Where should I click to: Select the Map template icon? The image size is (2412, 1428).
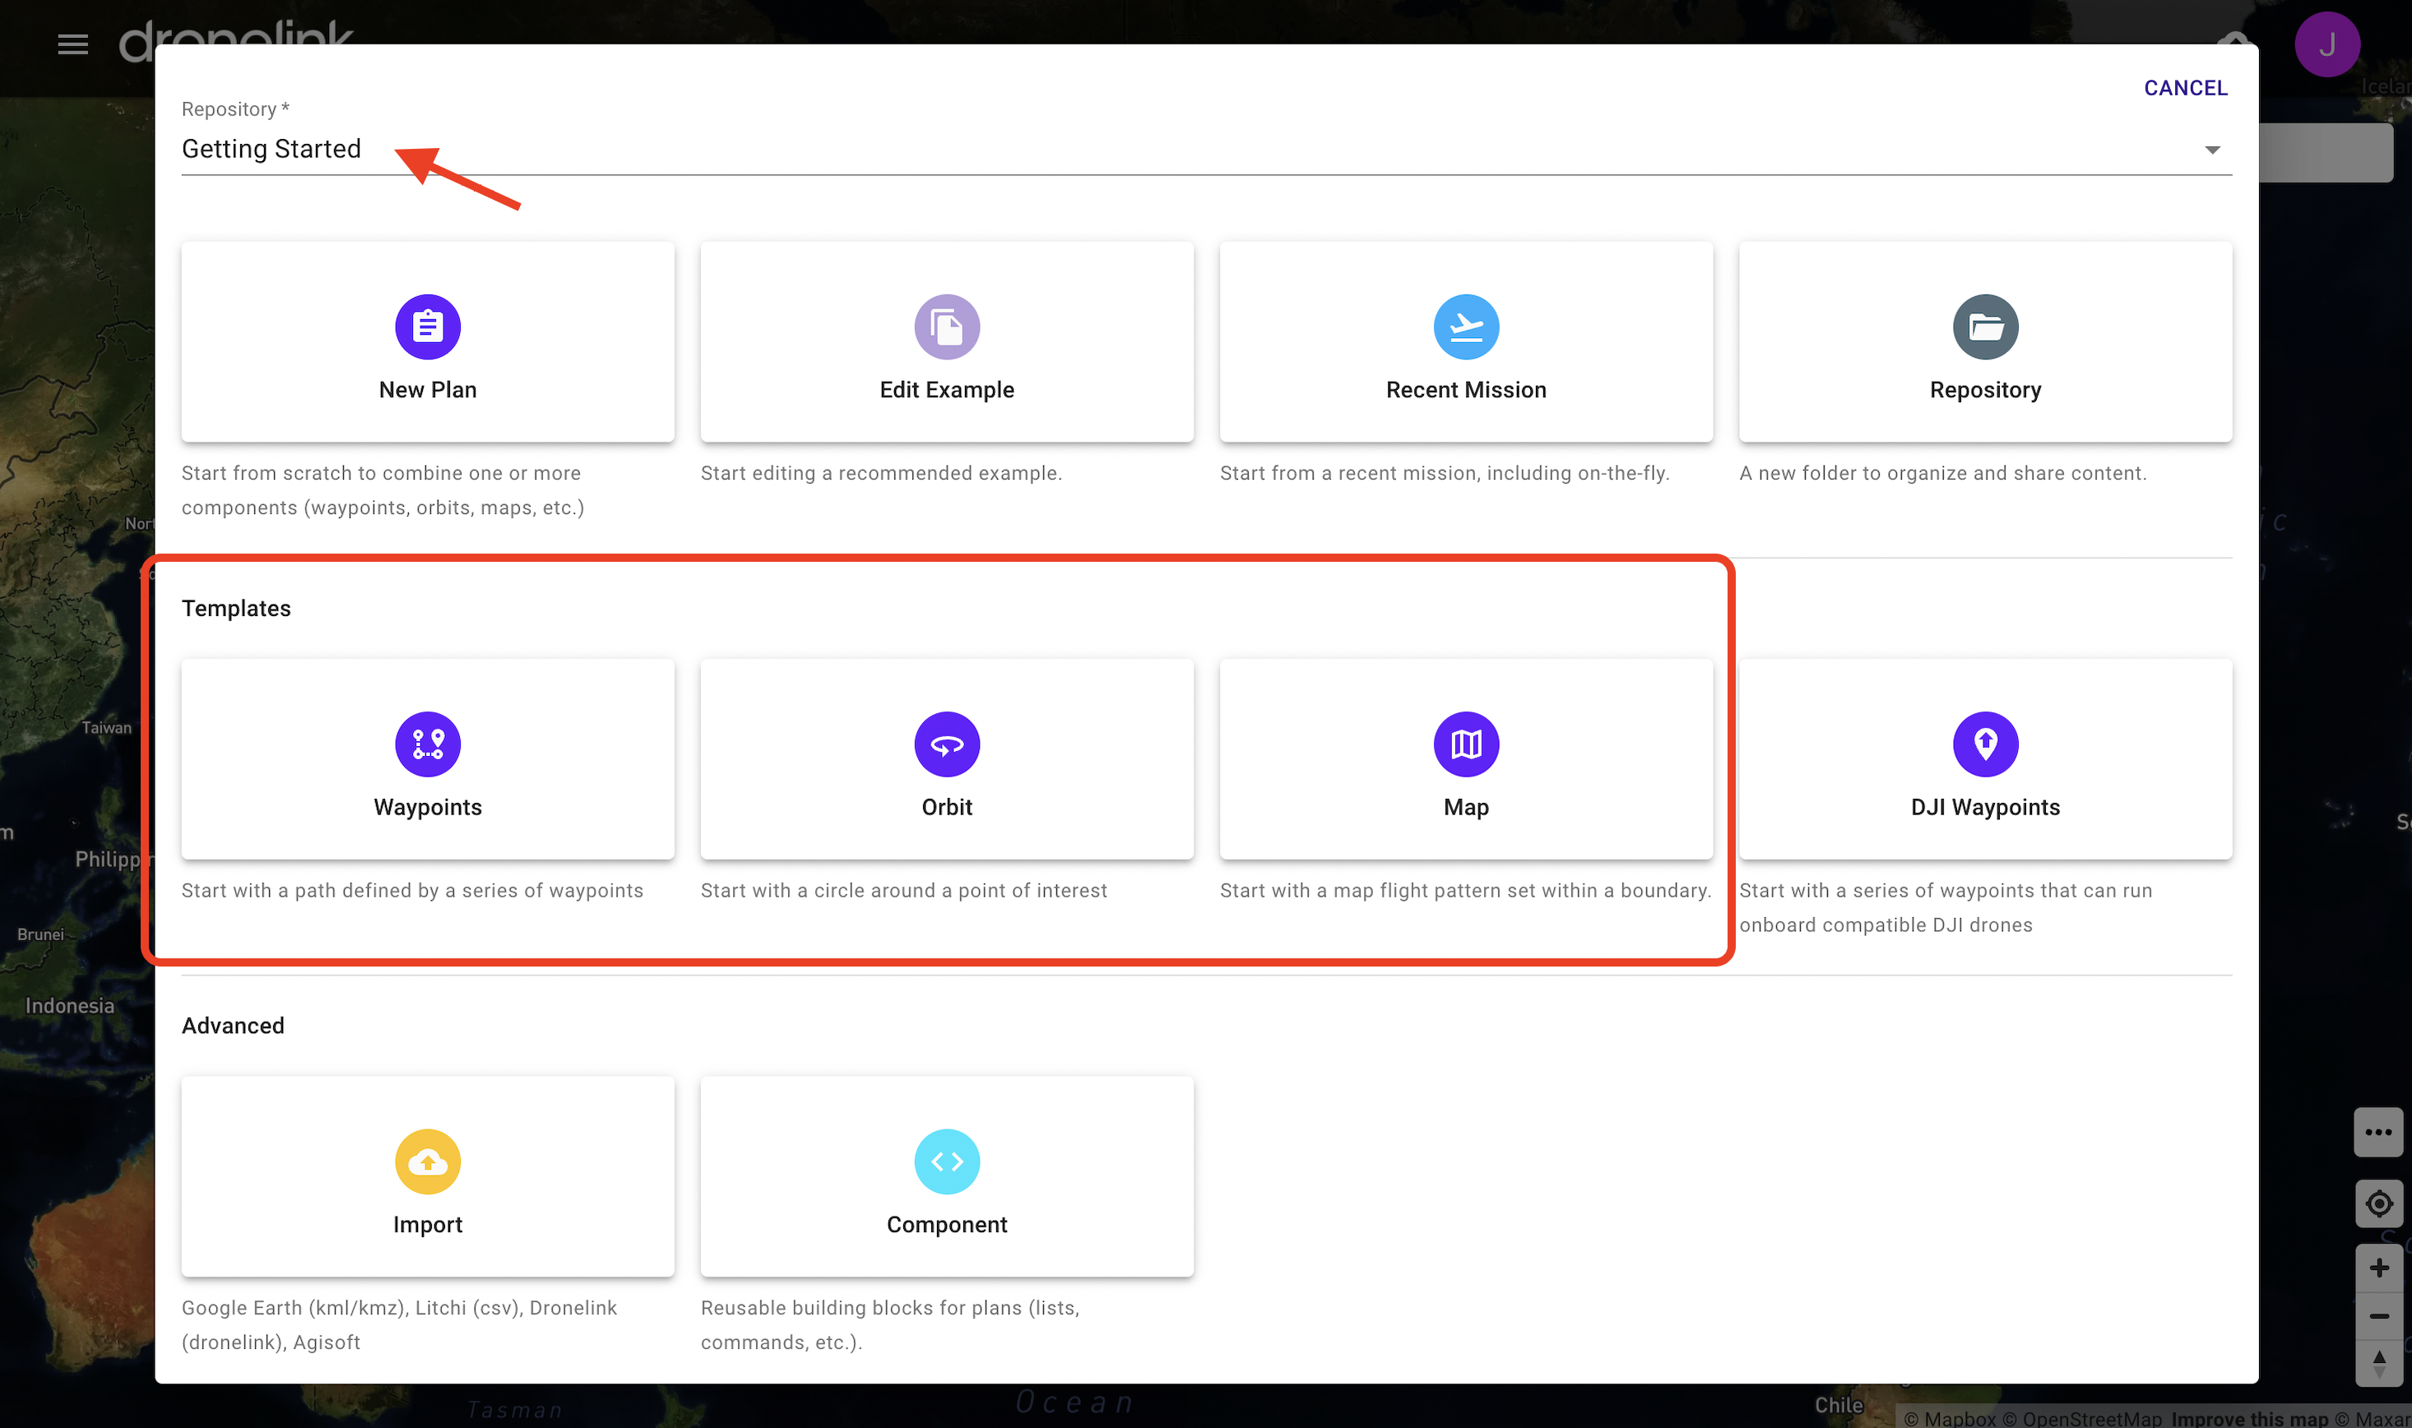[x=1466, y=744]
